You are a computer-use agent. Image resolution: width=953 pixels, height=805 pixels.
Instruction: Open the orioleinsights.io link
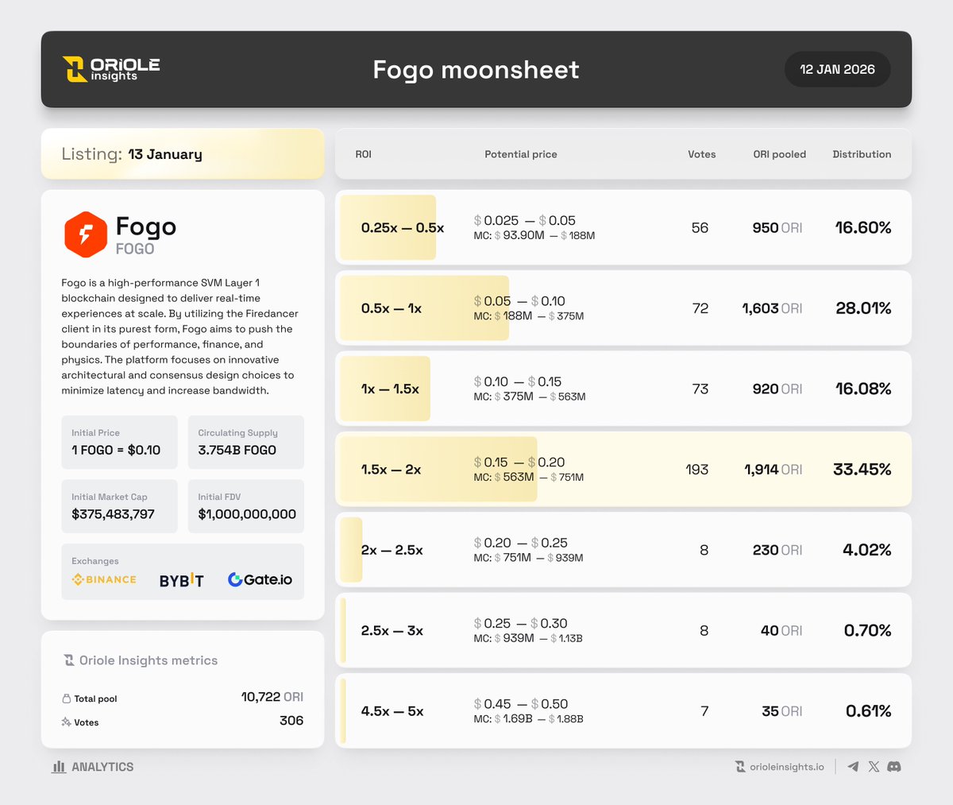786,767
